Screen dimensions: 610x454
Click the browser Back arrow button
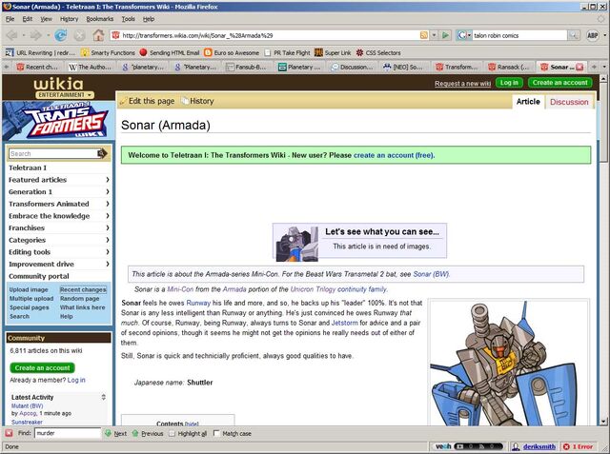point(12,35)
